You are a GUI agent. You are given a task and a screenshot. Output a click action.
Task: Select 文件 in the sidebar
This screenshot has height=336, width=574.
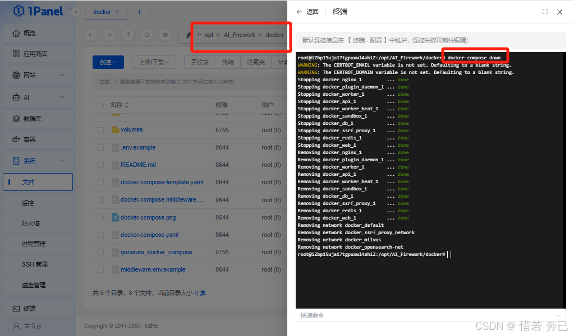38,182
